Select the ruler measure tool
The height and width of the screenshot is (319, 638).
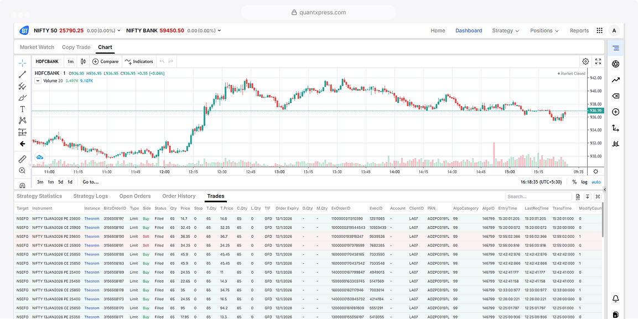(x=22, y=159)
